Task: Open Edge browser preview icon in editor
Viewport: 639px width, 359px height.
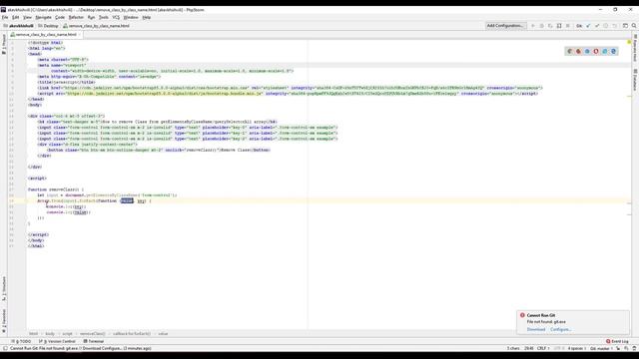Action: [x=613, y=51]
